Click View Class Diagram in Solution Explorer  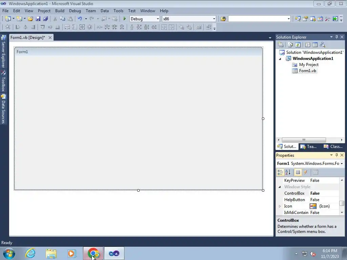click(x=323, y=45)
